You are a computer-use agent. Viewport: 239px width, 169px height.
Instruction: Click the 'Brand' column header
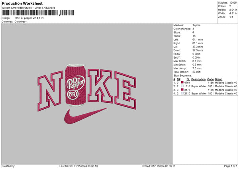(x=219, y=79)
